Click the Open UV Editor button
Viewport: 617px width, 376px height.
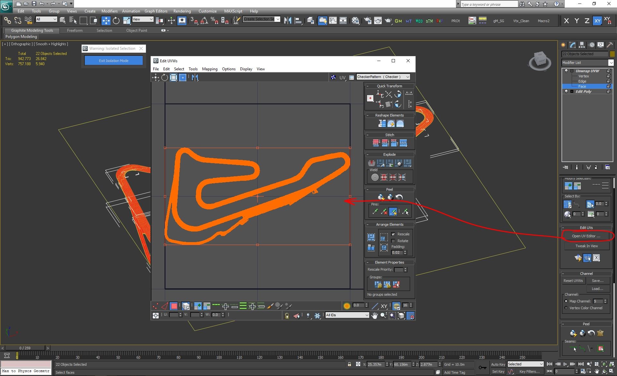586,236
